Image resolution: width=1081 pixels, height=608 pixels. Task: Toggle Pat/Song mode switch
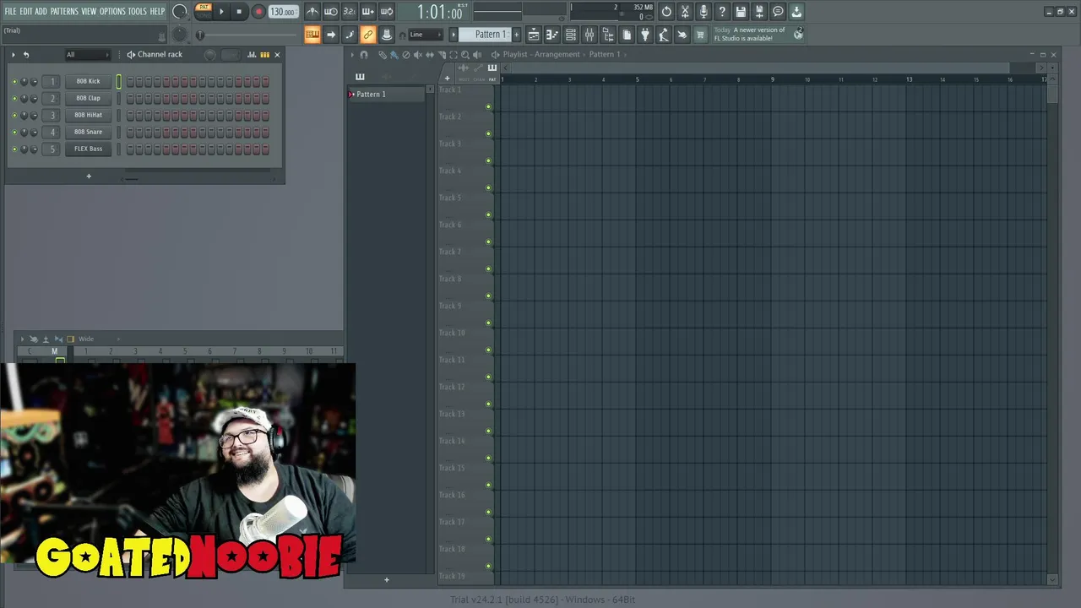204,11
